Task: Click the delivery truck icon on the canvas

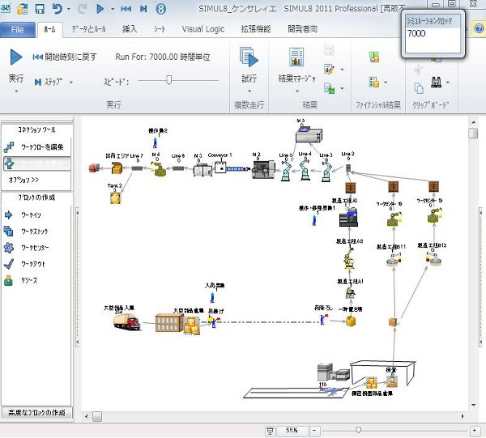Action: click(127, 322)
